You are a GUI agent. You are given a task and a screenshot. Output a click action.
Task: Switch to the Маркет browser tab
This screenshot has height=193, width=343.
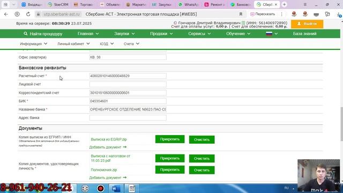[x=136, y=4]
